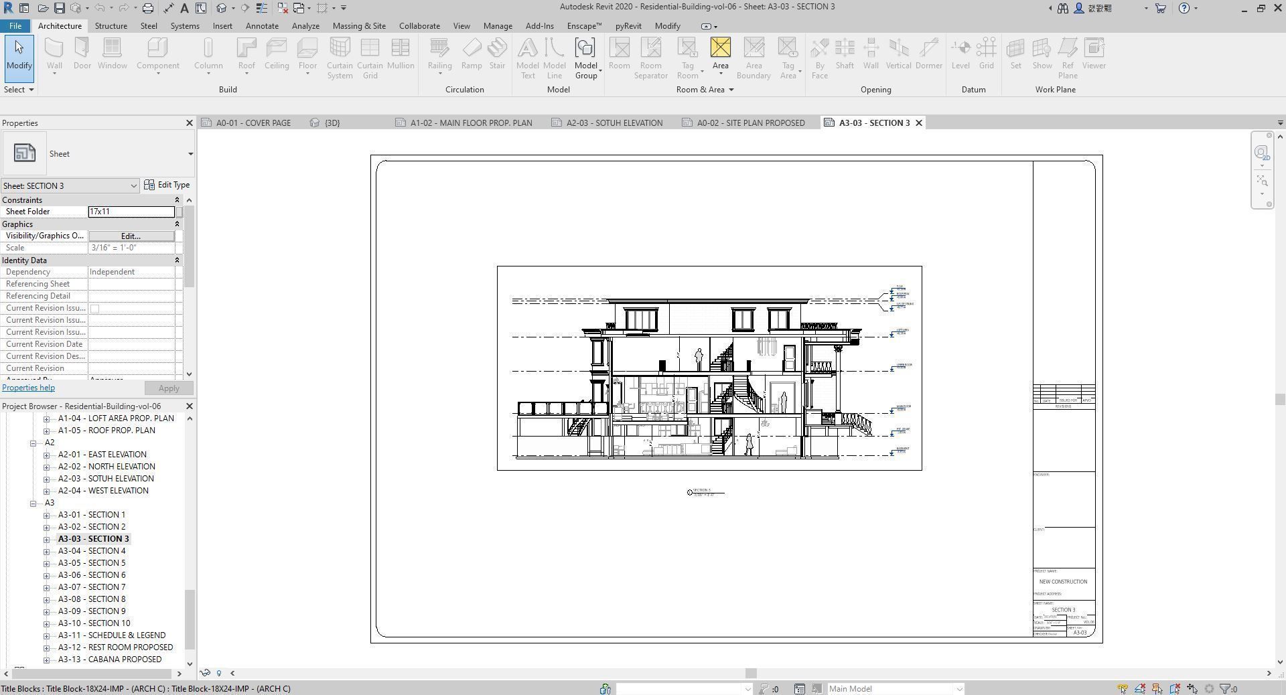Select A2-01 - EAST ELEVATION sheet
Image resolution: width=1286 pixels, height=695 pixels.
[x=102, y=455]
